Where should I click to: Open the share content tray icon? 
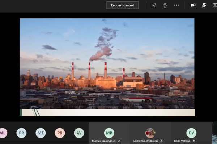[x=214, y=5]
